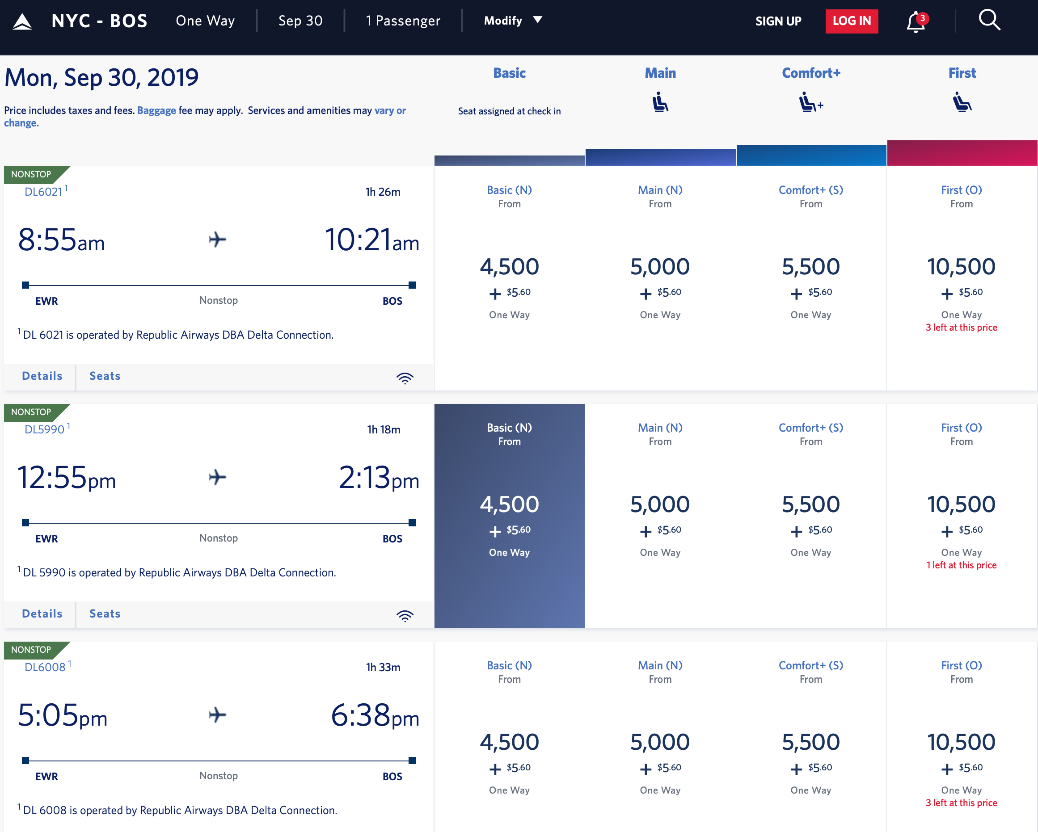Click the First class seat icon
Screen dimensions: 1038x832
click(962, 101)
